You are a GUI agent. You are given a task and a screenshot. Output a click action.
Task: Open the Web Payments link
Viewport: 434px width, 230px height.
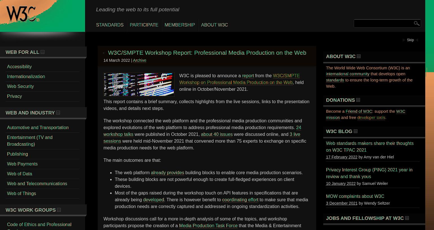pyautogui.click(x=22, y=164)
